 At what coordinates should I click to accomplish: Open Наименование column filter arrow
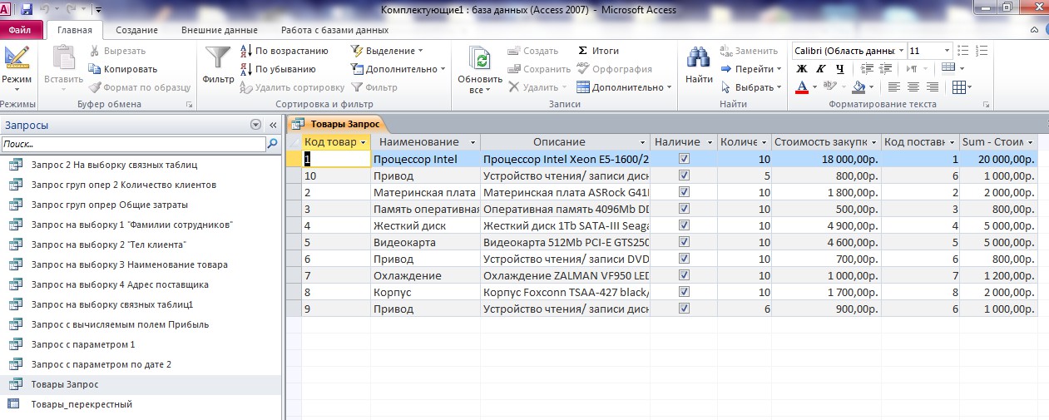473,142
